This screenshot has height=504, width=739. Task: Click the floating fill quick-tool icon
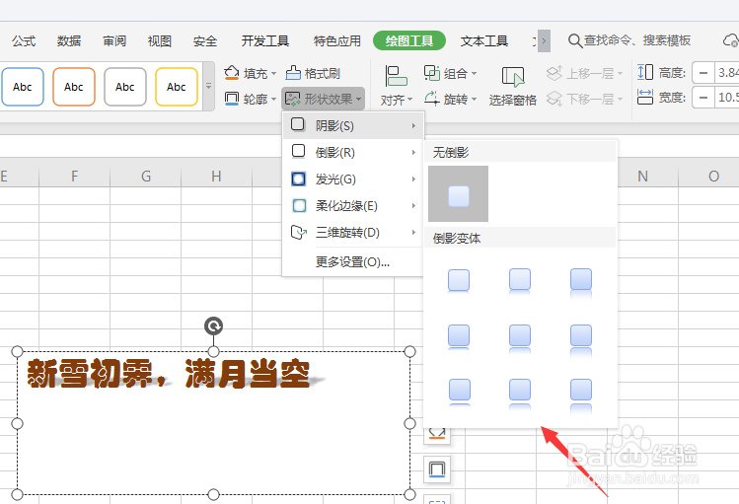[x=437, y=435]
